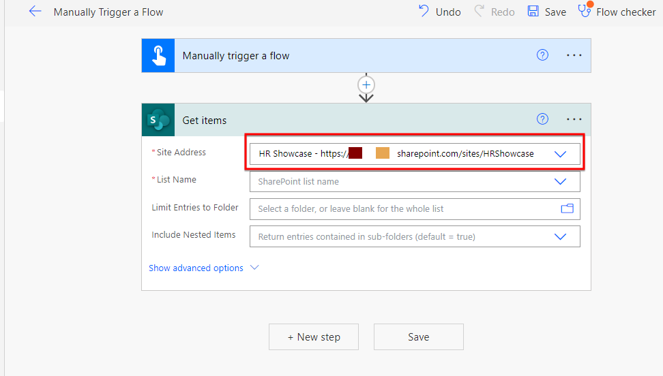Open ellipsis menu on Get items card
The width and height of the screenshot is (663, 376).
tap(574, 120)
